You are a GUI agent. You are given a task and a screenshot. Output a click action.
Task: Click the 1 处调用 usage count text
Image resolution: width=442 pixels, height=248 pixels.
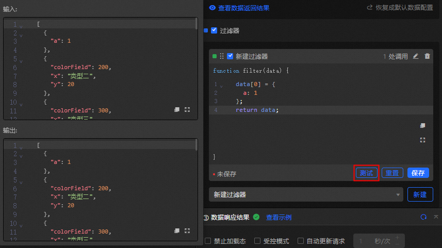(395, 56)
